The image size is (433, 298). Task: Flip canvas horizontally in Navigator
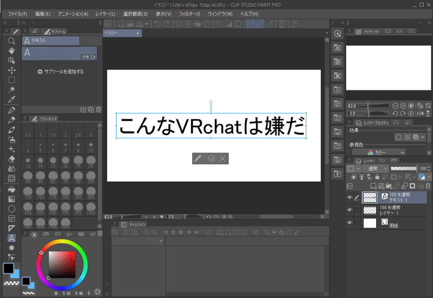[420, 114]
